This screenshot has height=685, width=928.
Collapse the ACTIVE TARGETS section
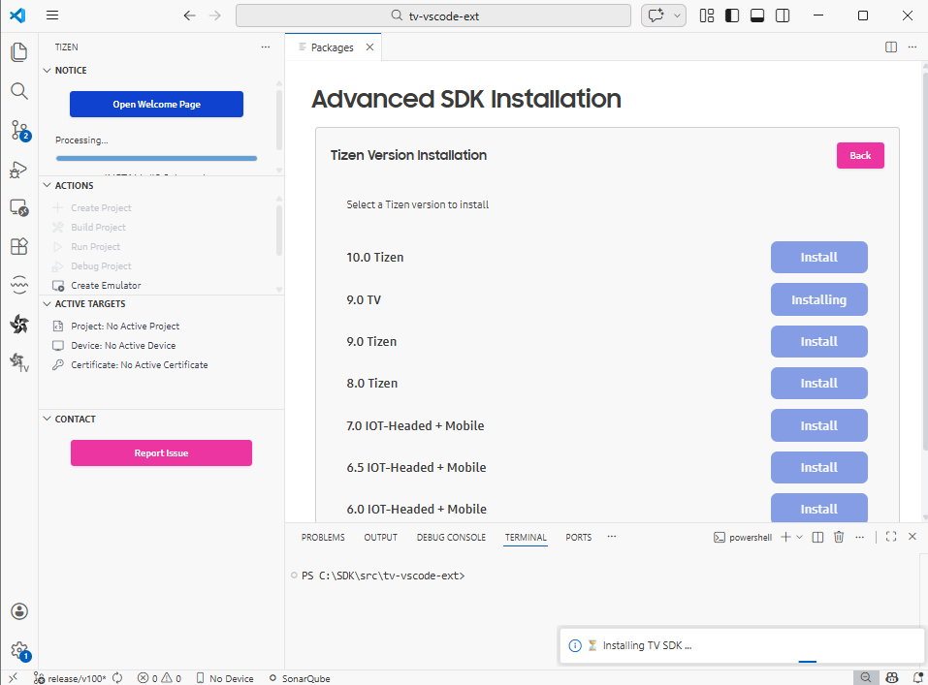48,304
